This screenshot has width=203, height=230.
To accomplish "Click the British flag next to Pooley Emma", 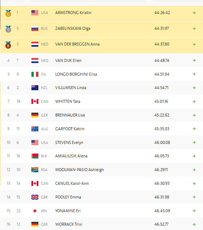I will pyautogui.click(x=35, y=197).
